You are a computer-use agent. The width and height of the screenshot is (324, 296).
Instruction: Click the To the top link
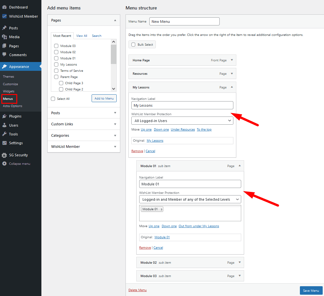(204, 130)
